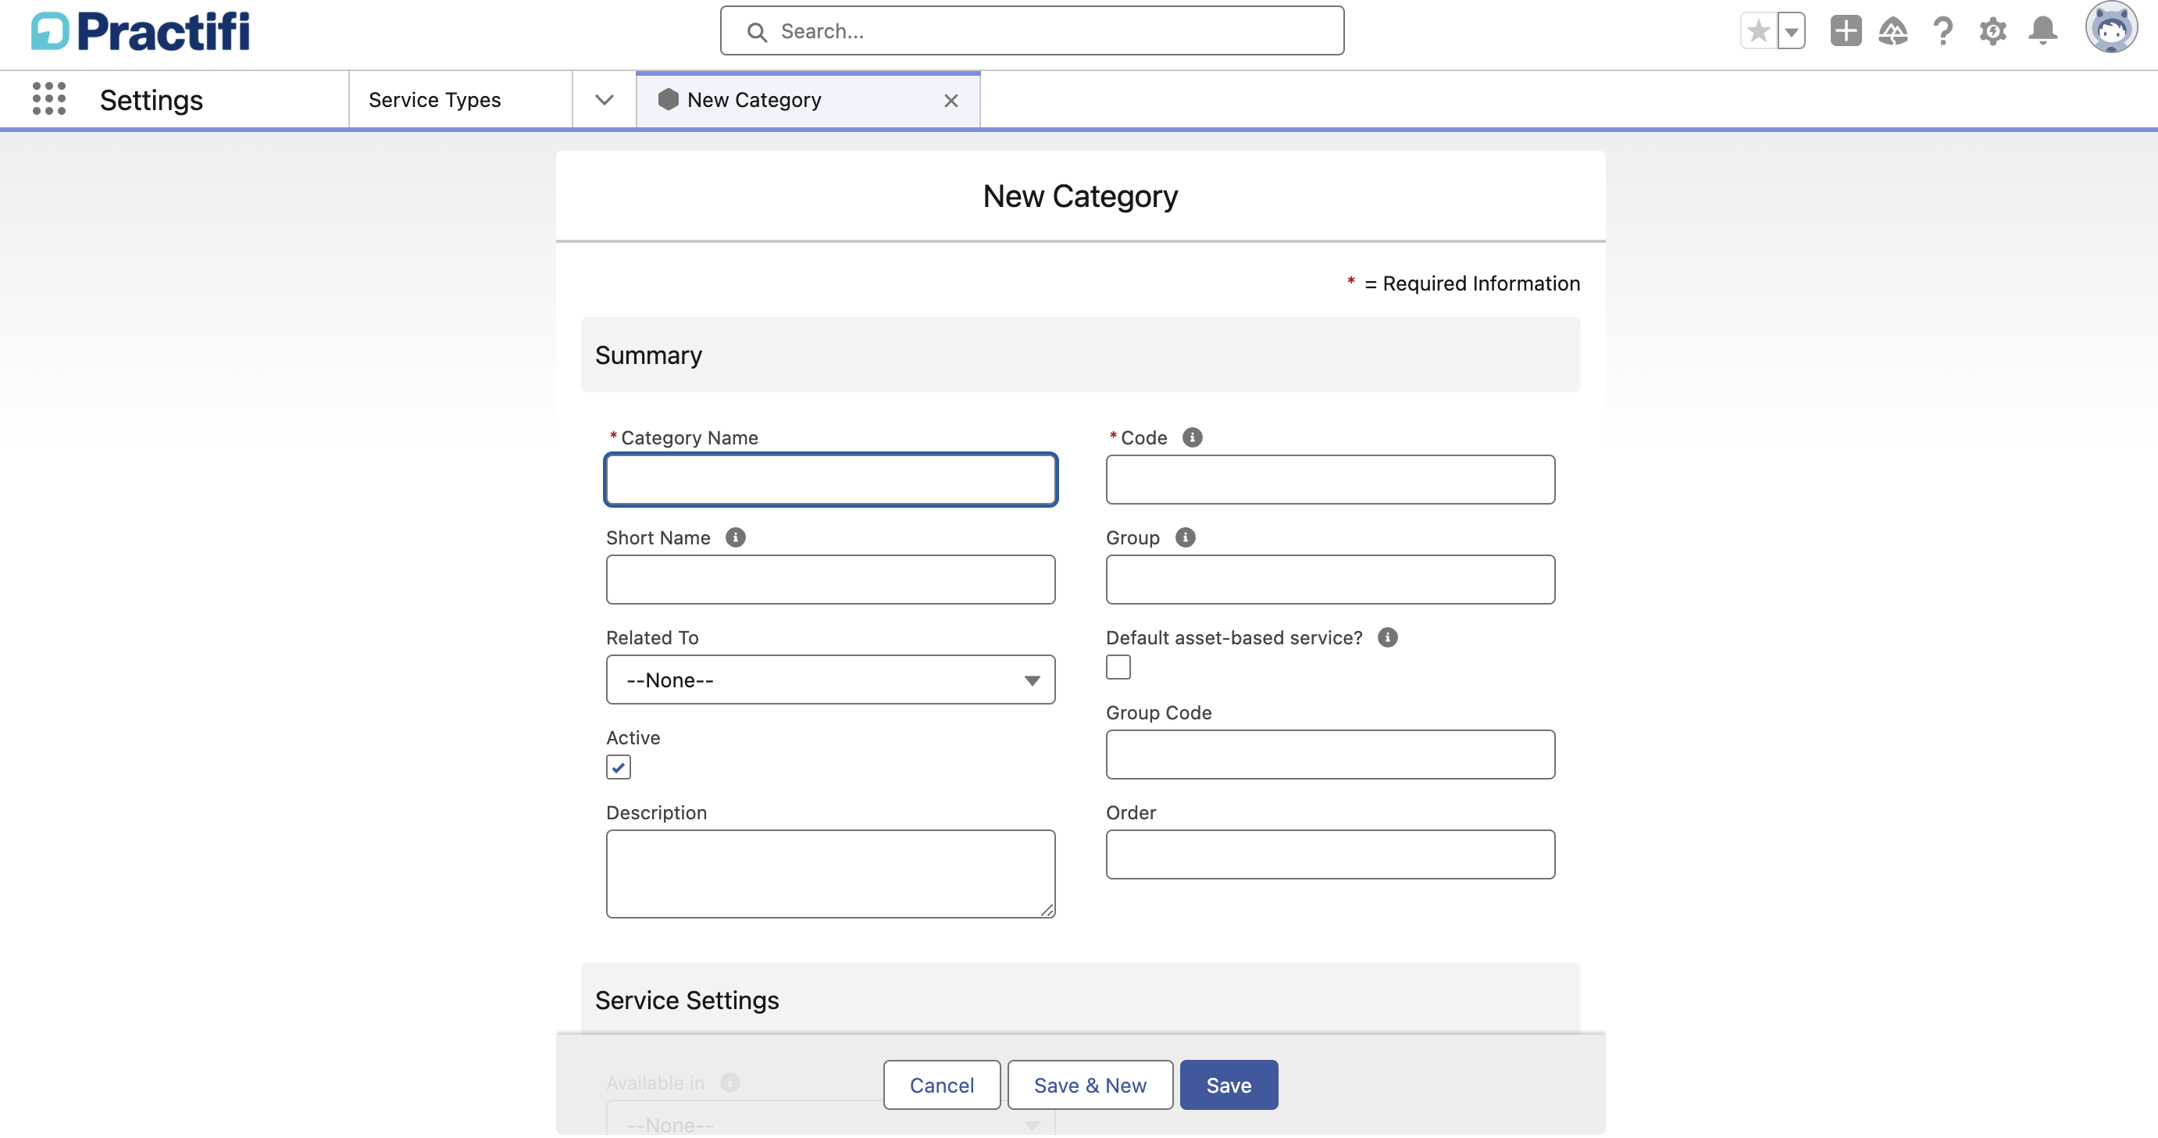
Task: Toggle the Active checkbox
Action: click(619, 767)
